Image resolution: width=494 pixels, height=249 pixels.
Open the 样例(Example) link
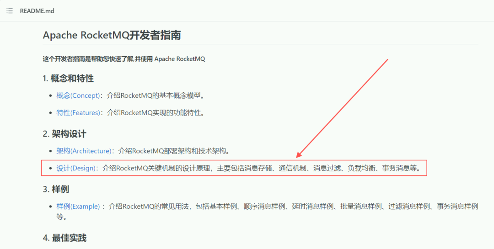tap(78, 207)
